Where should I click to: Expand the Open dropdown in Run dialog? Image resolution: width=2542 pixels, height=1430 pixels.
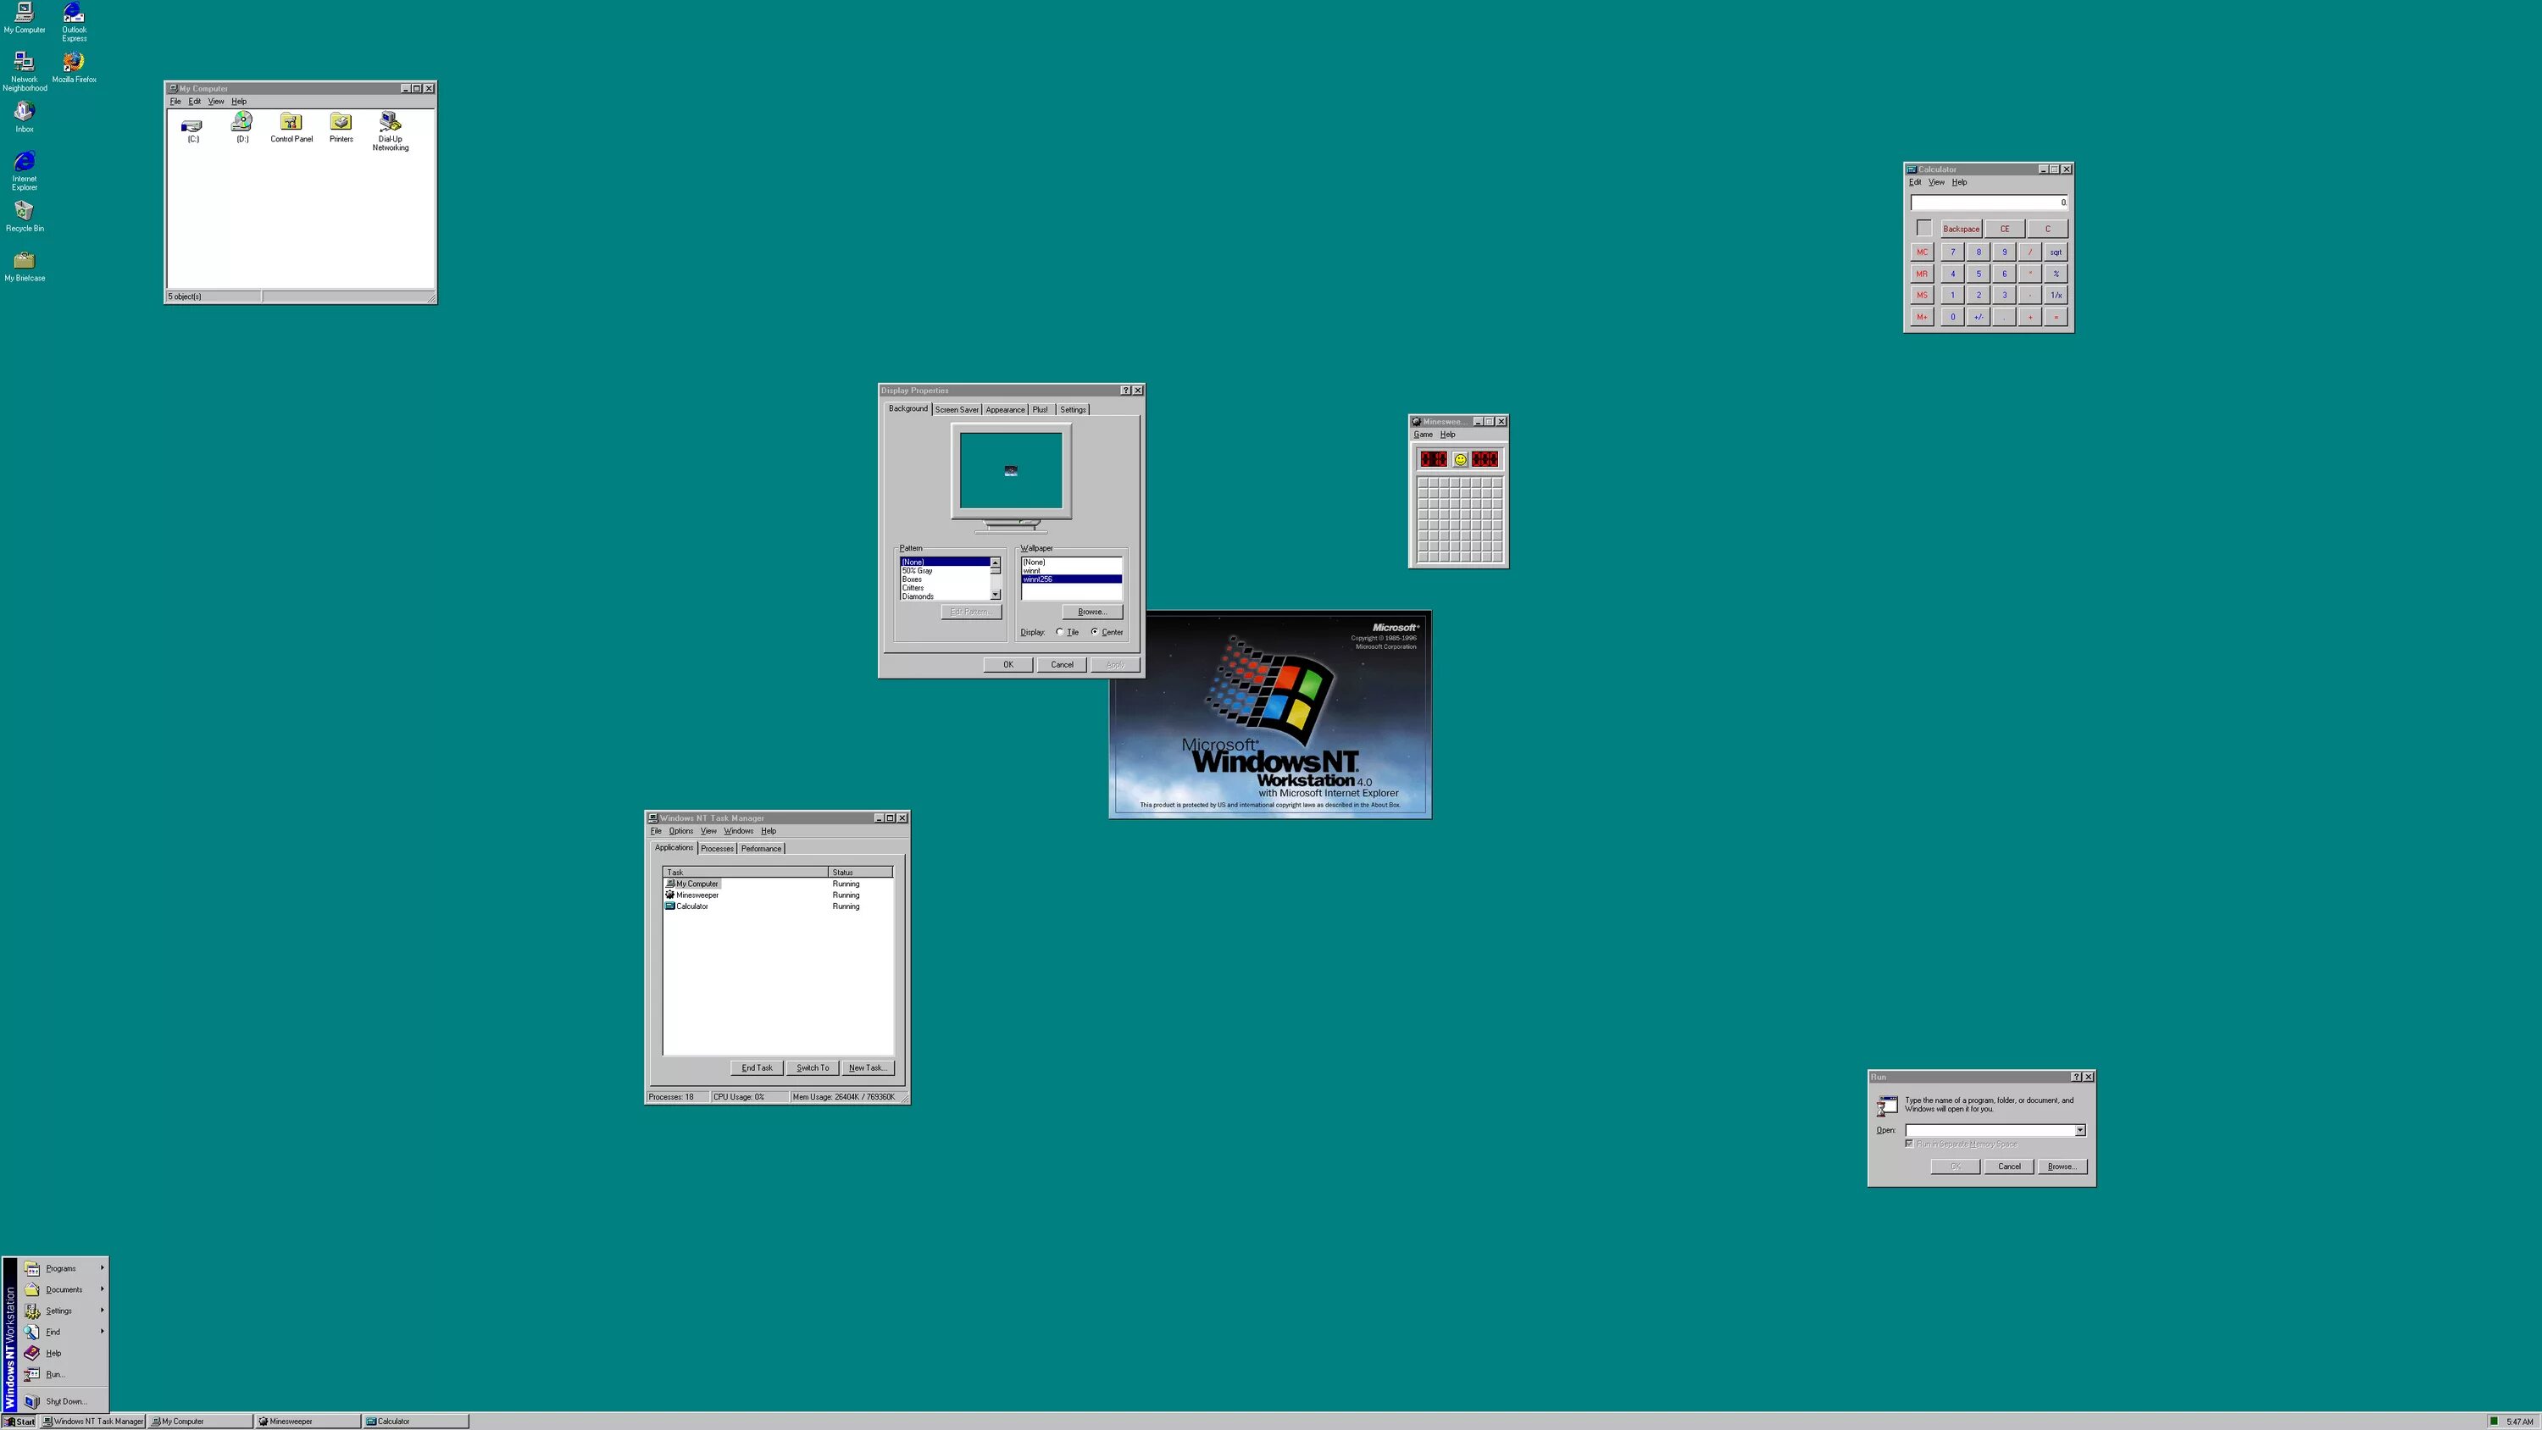point(2079,1130)
